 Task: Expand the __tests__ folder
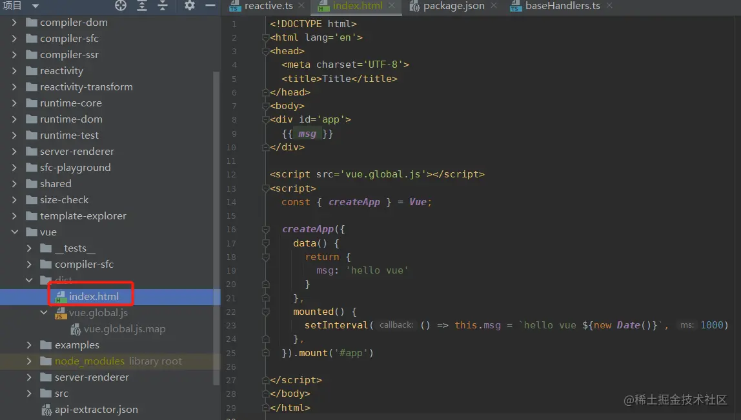click(x=29, y=248)
